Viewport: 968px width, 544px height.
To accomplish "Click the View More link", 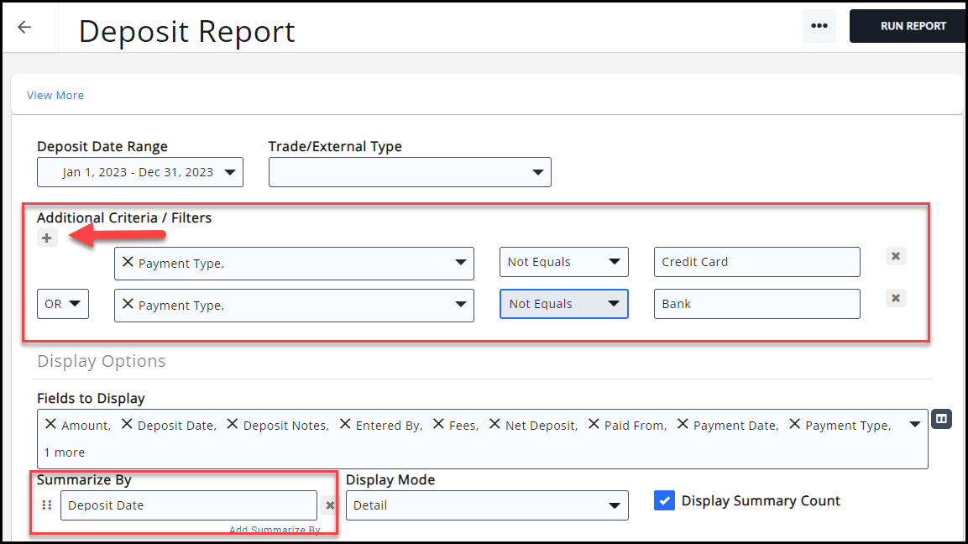I will [55, 96].
